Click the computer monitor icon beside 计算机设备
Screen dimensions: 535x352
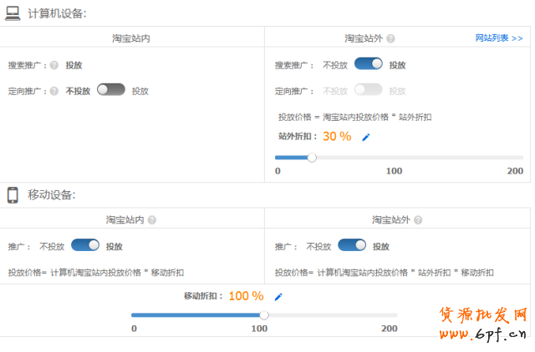pyautogui.click(x=13, y=13)
